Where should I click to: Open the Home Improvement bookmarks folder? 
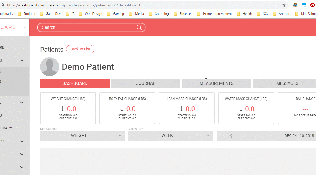pyautogui.click(x=215, y=14)
